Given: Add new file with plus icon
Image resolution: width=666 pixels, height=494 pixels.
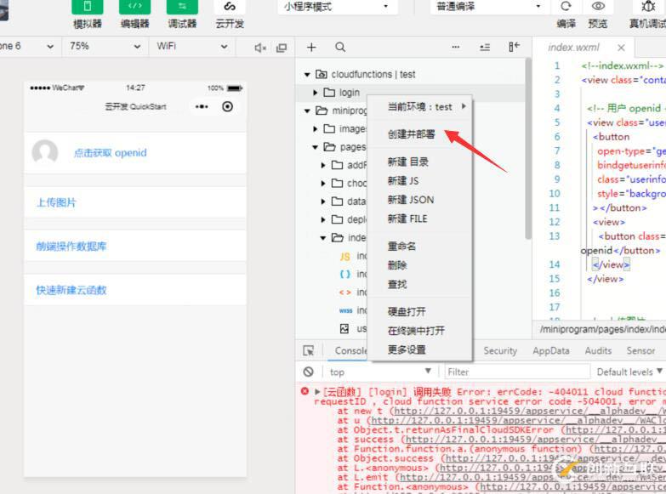Looking at the screenshot, I should pos(311,47).
